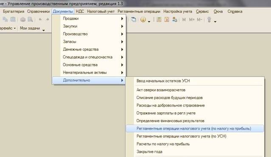This screenshot has width=271, height=157.
Task: Click the undo arrow icon
Action: (x=40, y=20)
